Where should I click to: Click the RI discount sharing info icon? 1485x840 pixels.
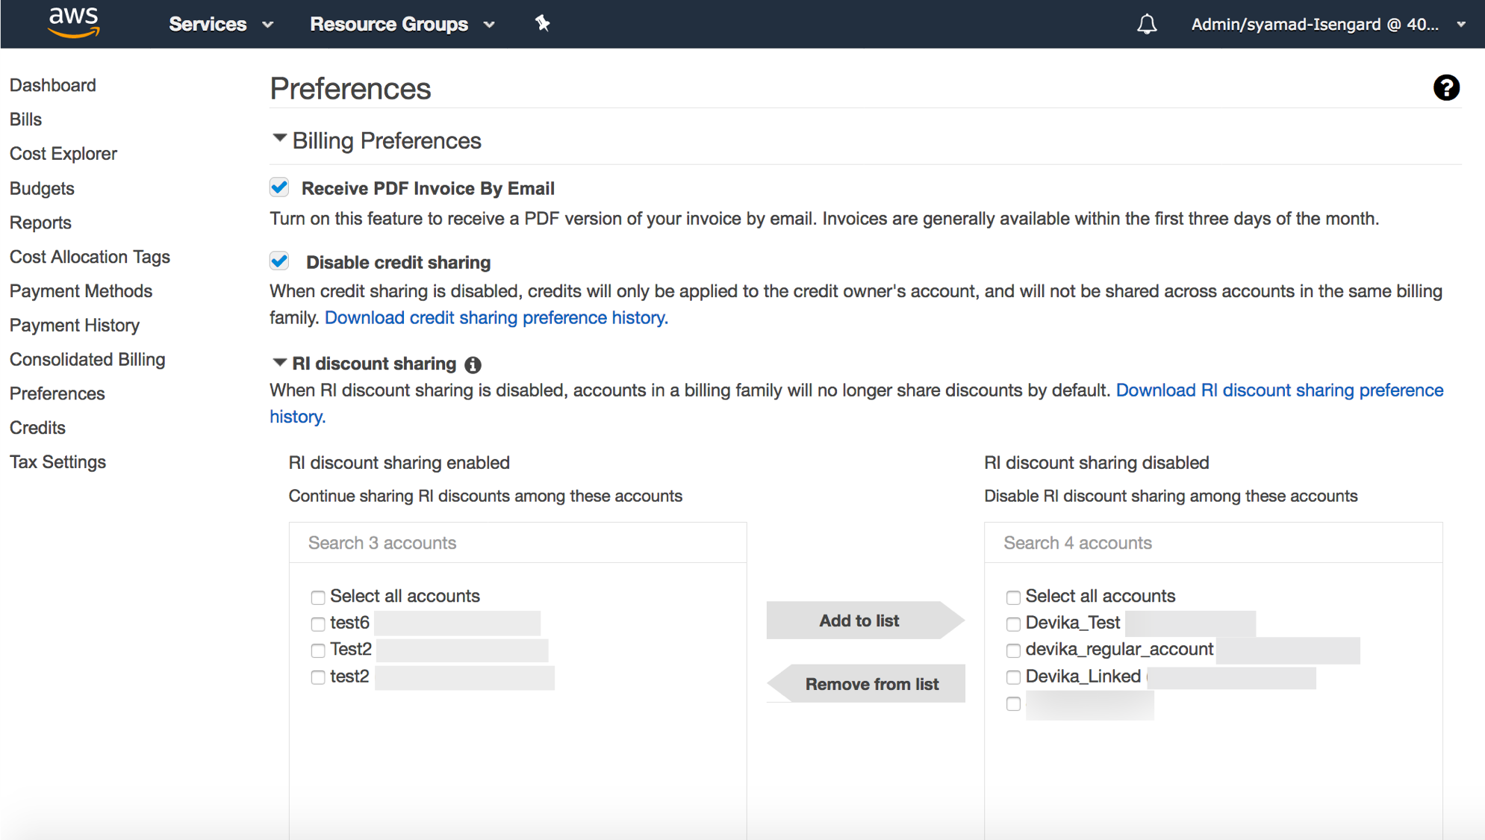473,364
